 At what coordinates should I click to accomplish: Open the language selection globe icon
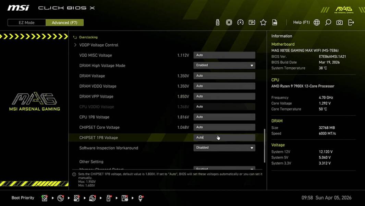(316, 22)
